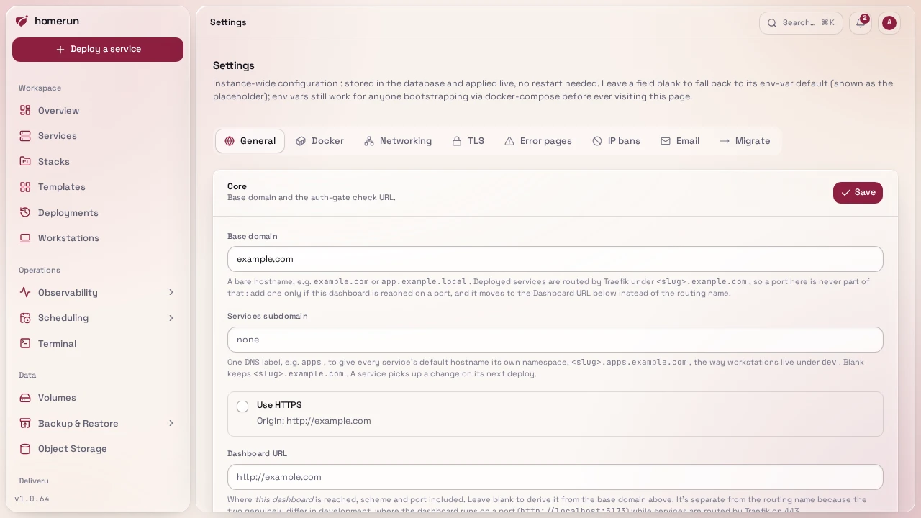Go to the Services page
Image resolution: width=921 pixels, height=518 pixels.
click(98, 136)
